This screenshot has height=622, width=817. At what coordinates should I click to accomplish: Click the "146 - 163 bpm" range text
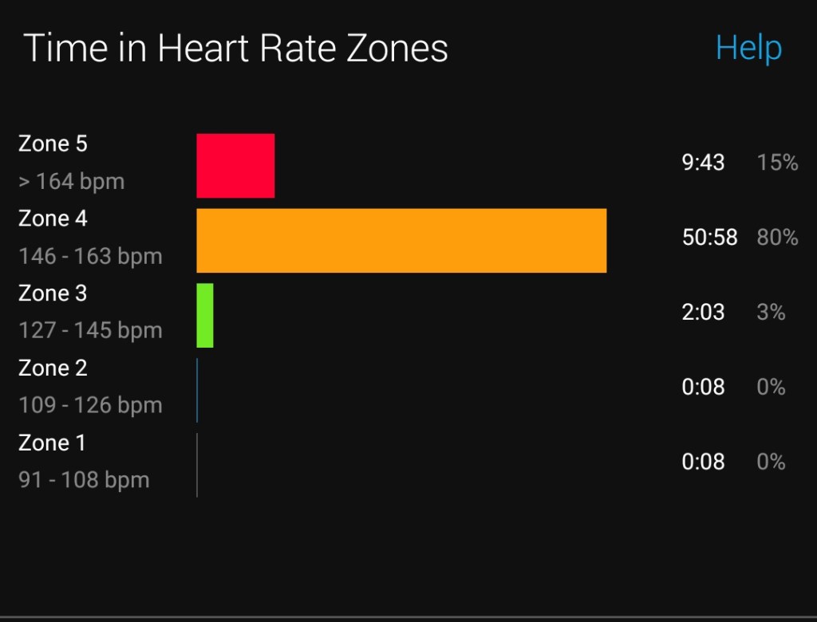90,256
